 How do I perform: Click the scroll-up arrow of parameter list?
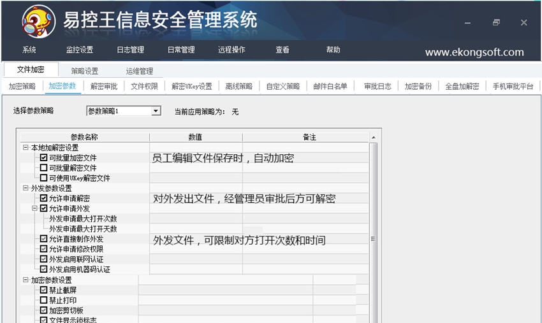click(x=373, y=137)
